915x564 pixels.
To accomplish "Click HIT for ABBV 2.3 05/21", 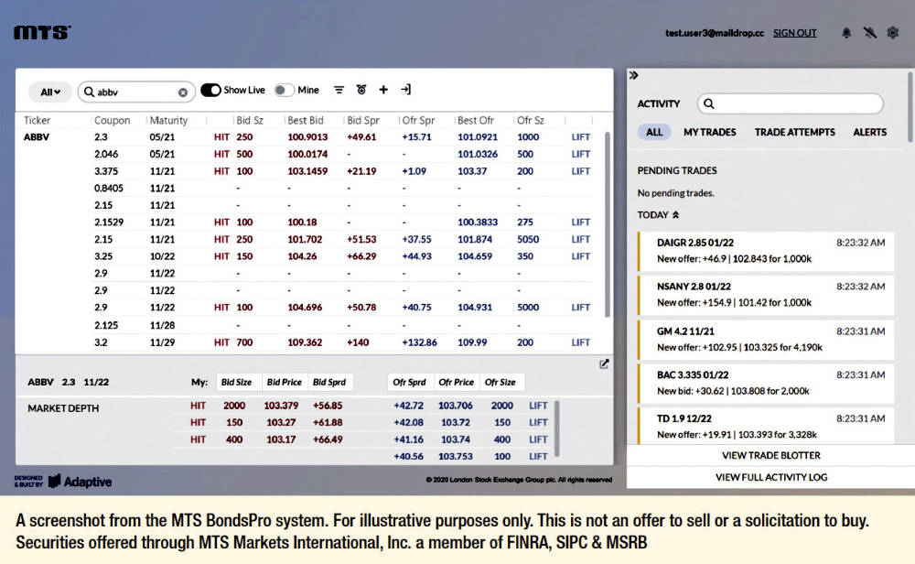I will pos(221,137).
